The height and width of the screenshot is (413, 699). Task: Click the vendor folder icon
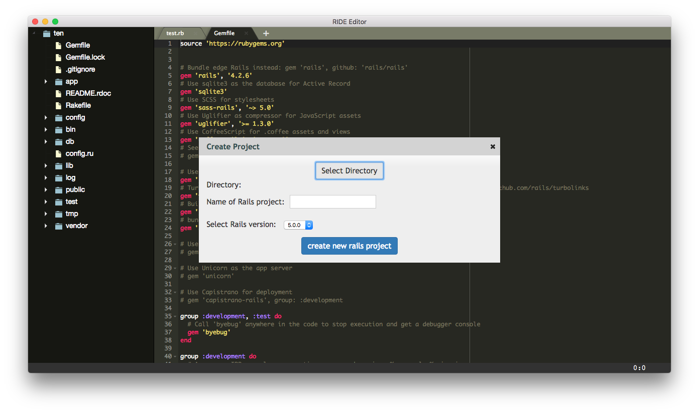58,226
